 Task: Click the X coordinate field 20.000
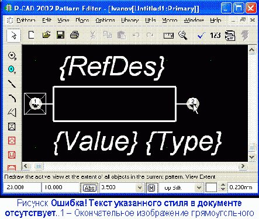click(x=22, y=187)
